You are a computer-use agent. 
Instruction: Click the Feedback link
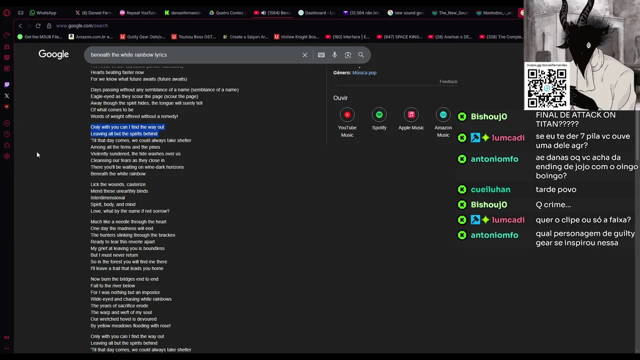click(448, 81)
